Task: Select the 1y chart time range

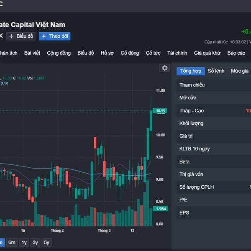Action: (x=24, y=243)
